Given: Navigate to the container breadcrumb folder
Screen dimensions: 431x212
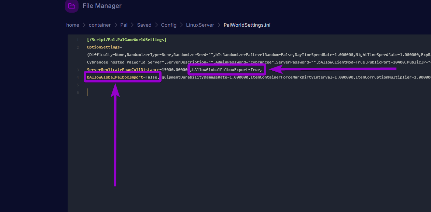Looking at the screenshot, I should (99, 25).
